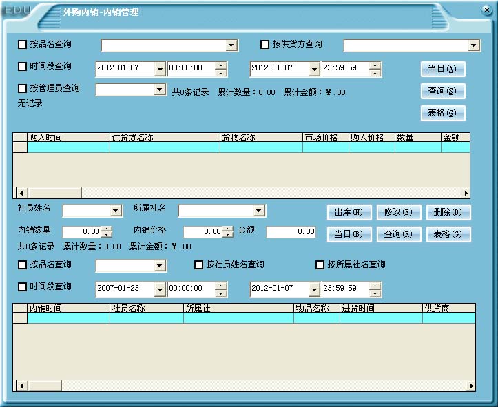Click the 社员名称 column header

(147, 309)
